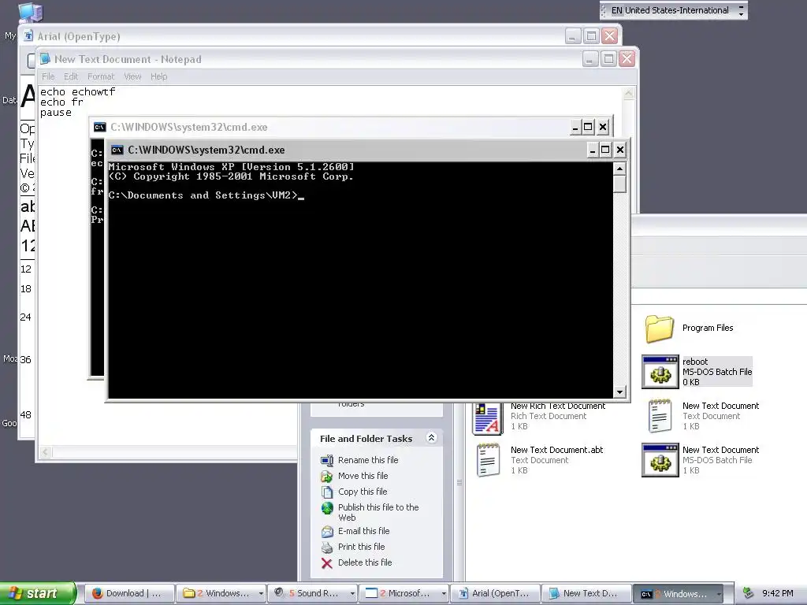Expand the Microsof... taskbar group
The height and width of the screenshot is (605, 807).
tap(444, 594)
